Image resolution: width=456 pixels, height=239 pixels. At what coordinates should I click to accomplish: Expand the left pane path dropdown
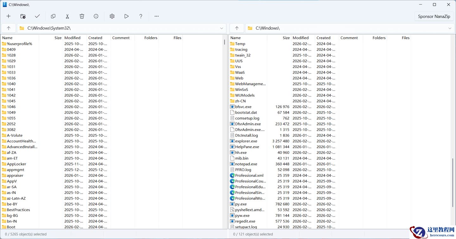tap(222, 28)
